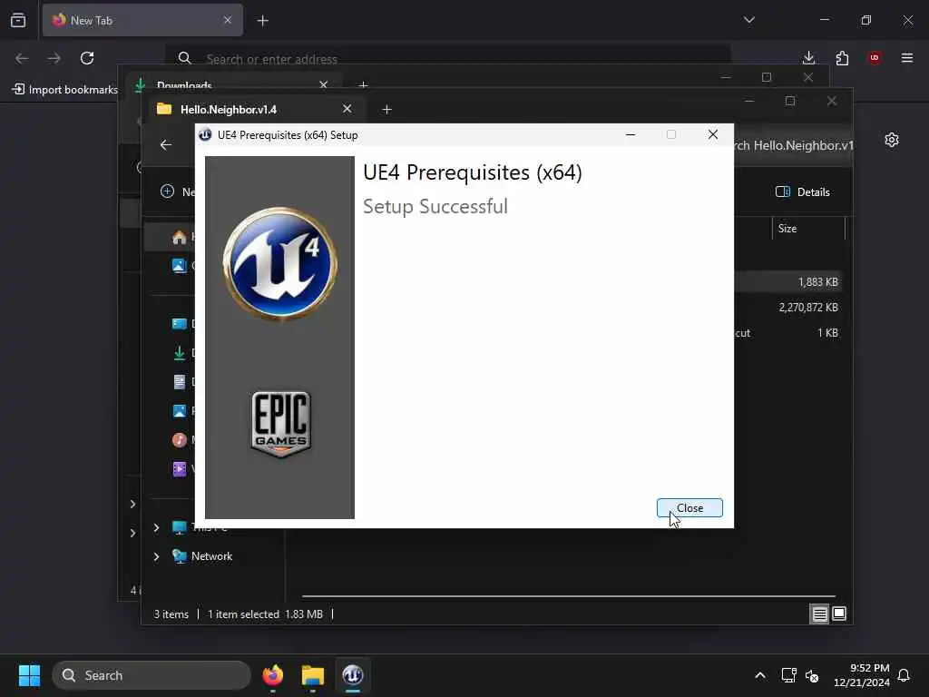This screenshot has width=929, height=697.
Task: Open Firefox from the taskbar
Action: tap(272, 675)
